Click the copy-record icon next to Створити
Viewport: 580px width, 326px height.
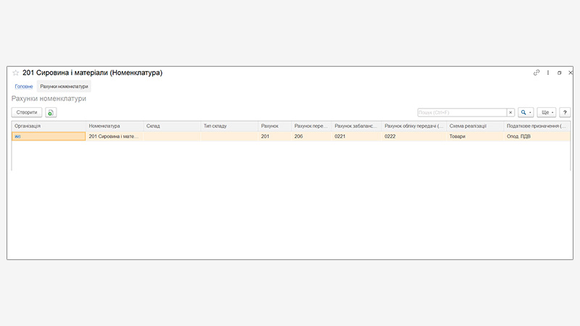[x=51, y=113]
